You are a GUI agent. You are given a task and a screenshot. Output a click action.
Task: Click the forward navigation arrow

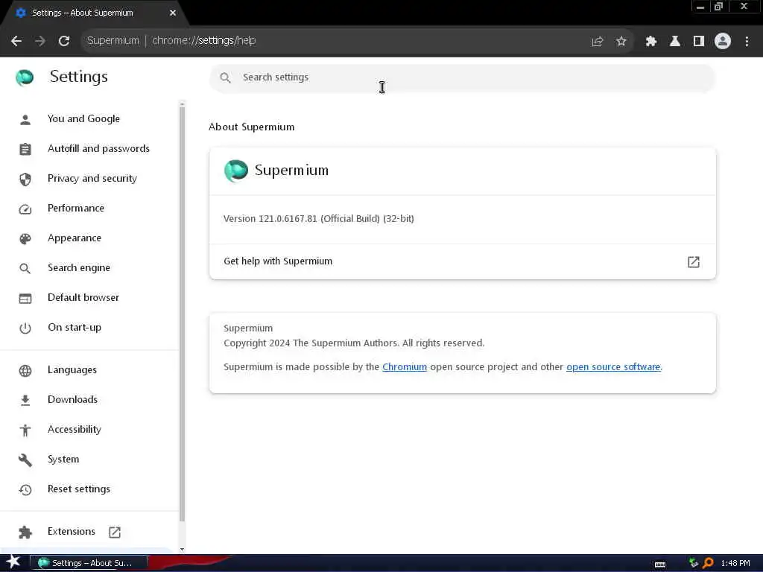pos(40,41)
